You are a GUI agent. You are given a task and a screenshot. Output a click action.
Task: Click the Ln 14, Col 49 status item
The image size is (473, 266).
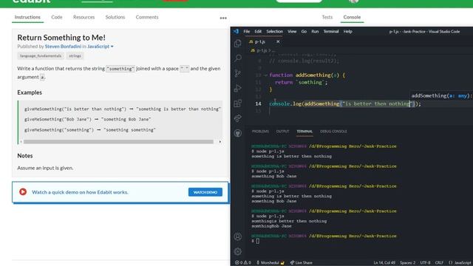pos(384,263)
